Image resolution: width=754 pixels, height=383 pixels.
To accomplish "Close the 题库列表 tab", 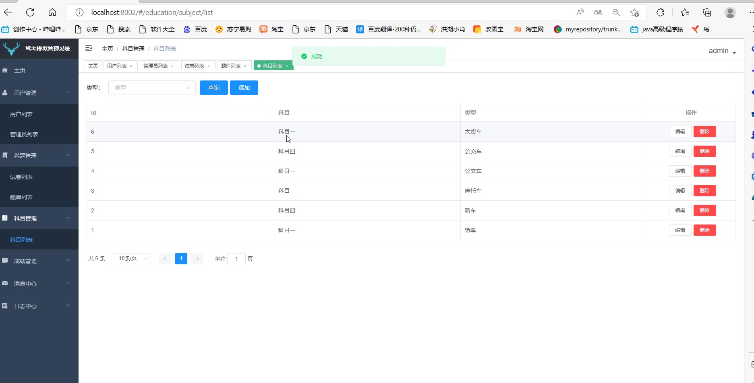I will (x=245, y=66).
